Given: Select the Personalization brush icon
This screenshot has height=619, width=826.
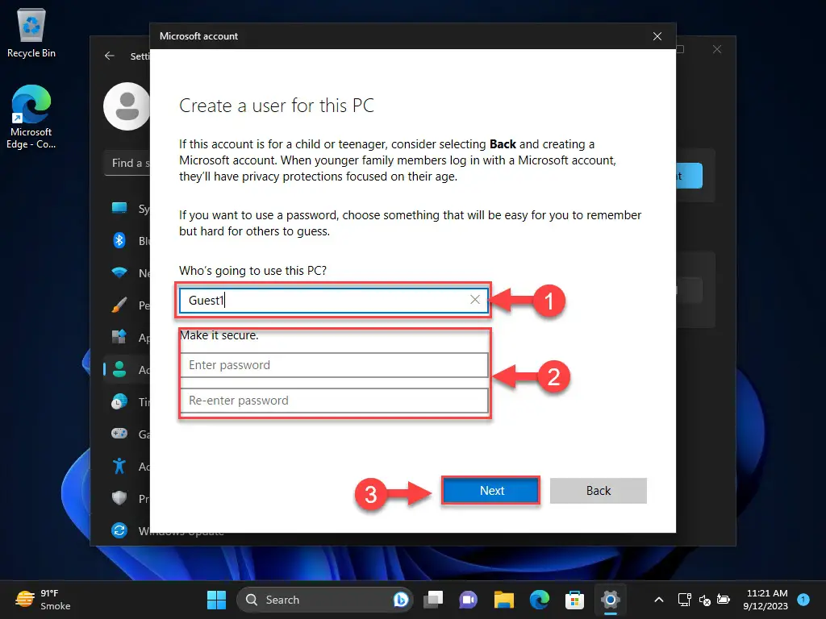Looking at the screenshot, I should [119, 305].
